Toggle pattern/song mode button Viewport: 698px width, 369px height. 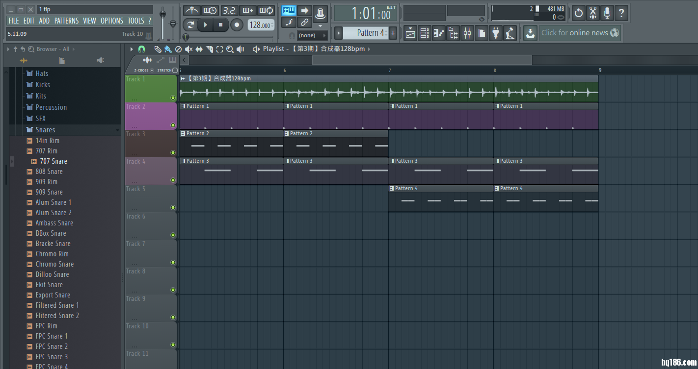190,25
